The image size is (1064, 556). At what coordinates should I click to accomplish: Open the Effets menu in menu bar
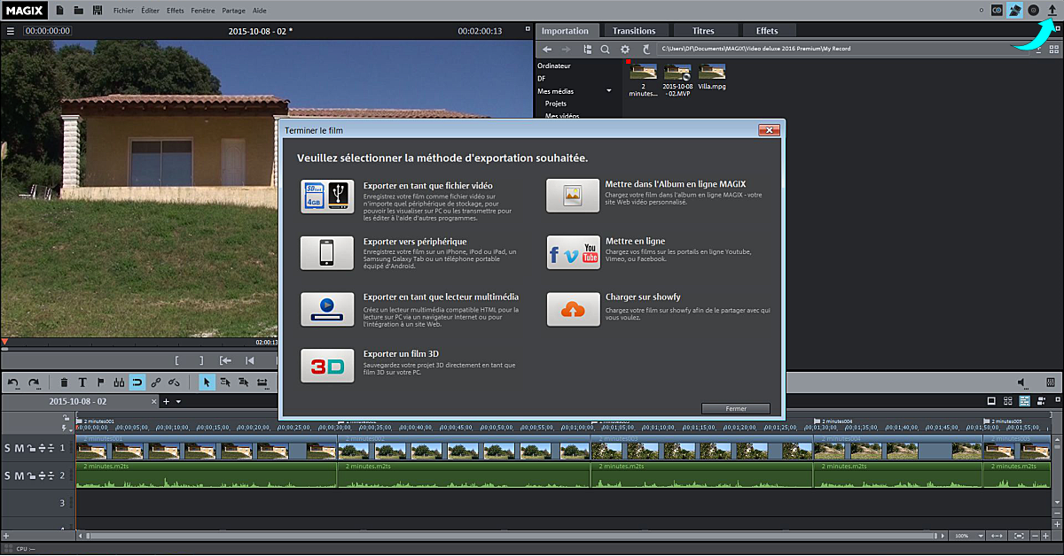(176, 10)
